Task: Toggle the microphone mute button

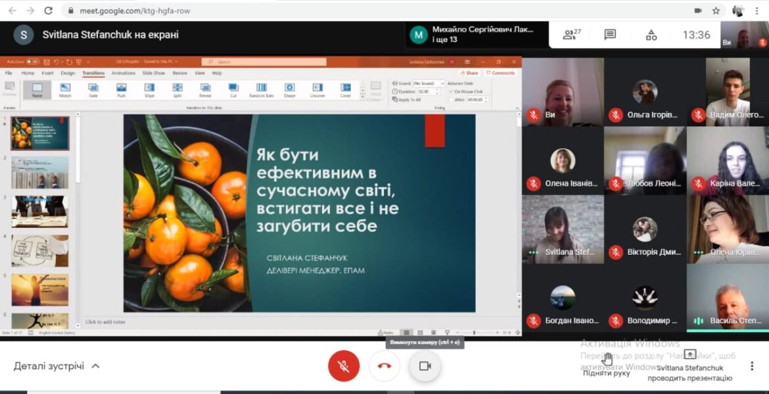Action: [x=344, y=366]
